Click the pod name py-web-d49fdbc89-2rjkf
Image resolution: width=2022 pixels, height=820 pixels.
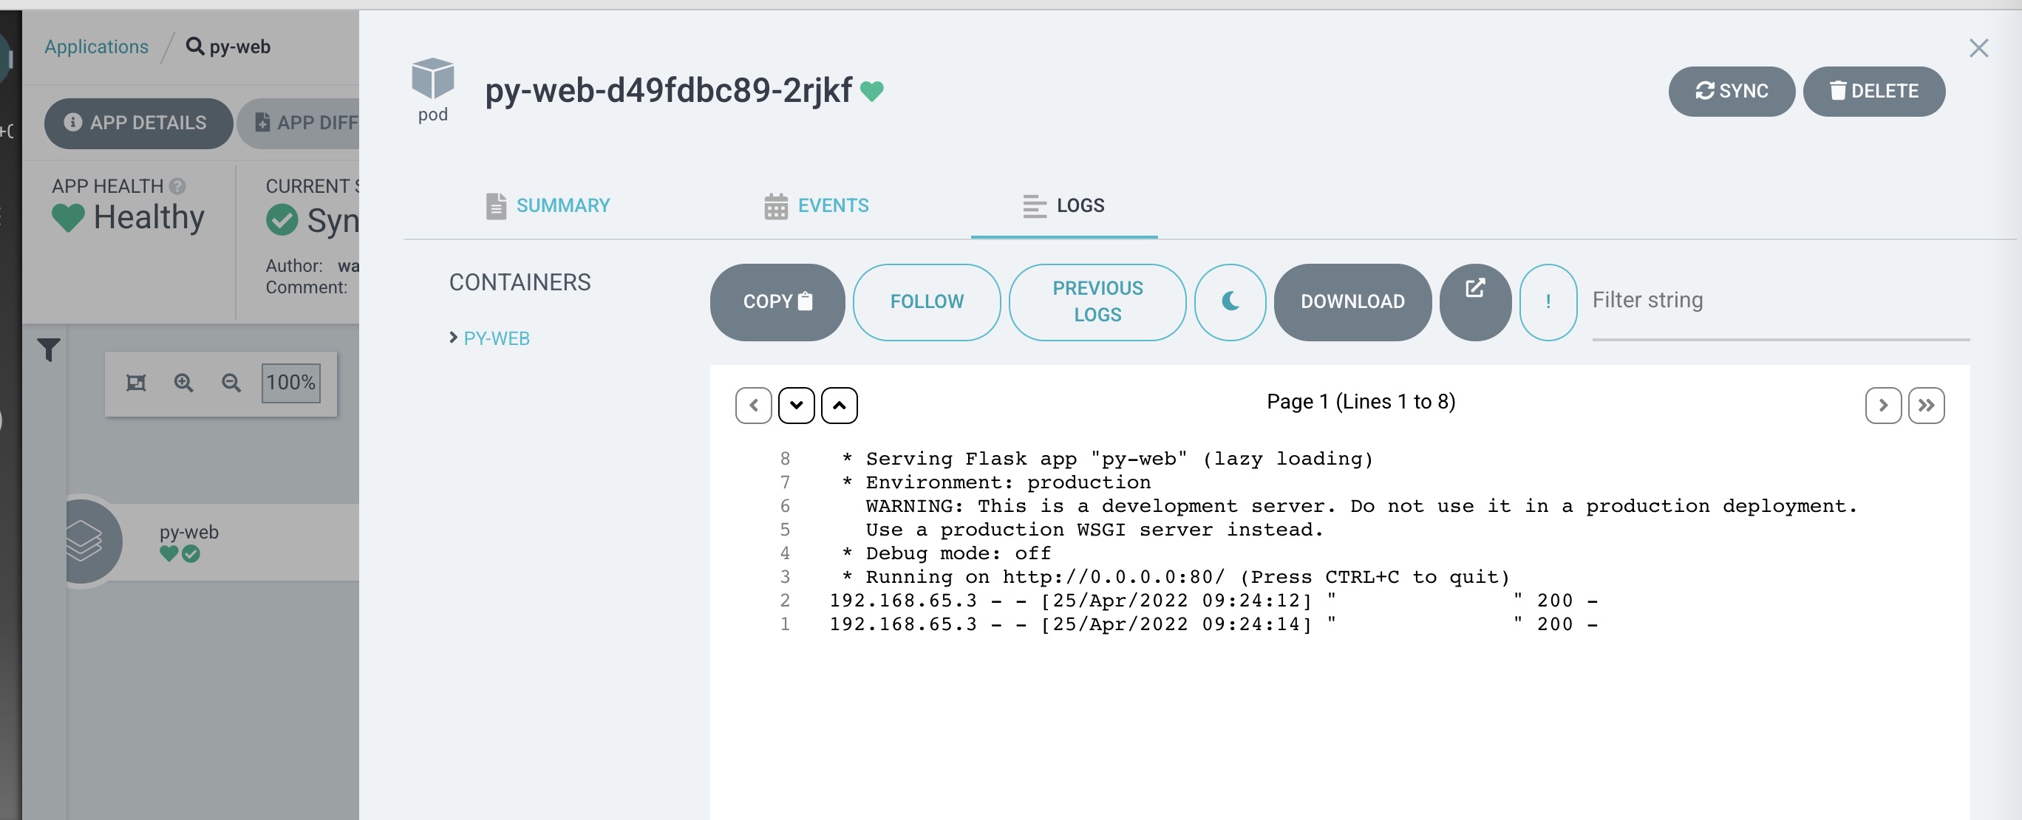(x=668, y=91)
